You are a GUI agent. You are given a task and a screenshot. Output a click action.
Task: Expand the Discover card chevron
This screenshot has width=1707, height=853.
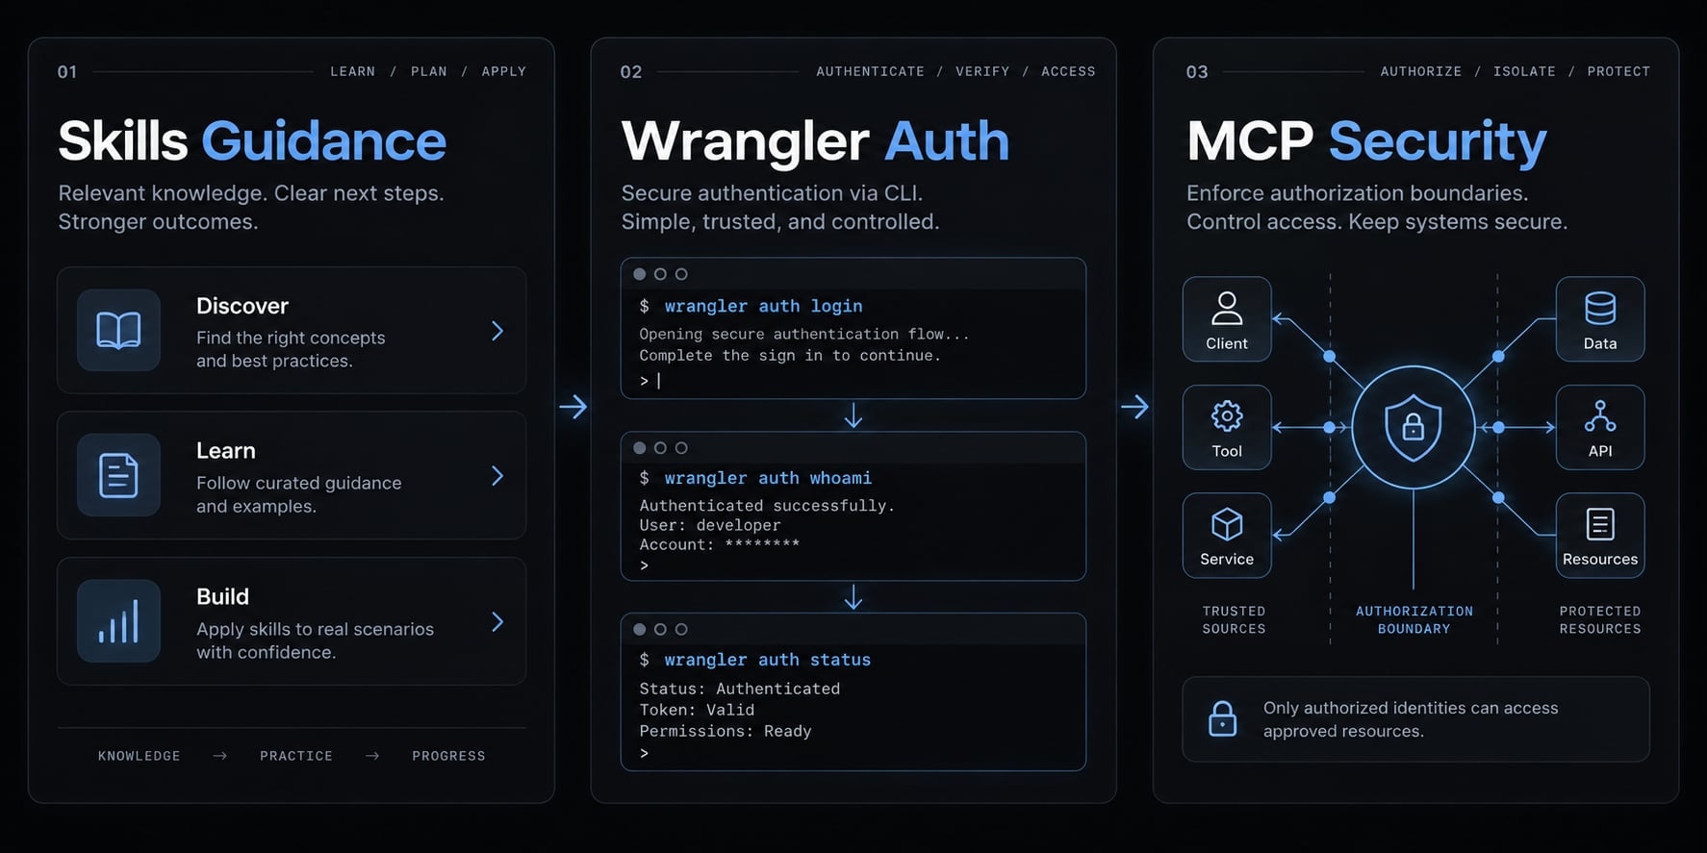497,331
